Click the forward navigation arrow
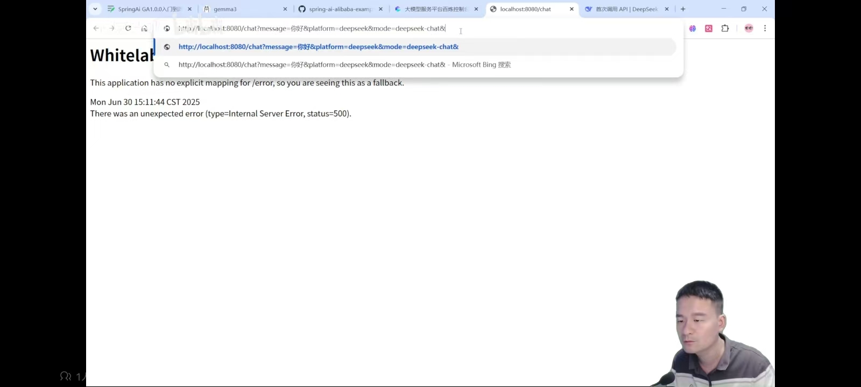Viewport: 861px width, 387px height. click(112, 28)
